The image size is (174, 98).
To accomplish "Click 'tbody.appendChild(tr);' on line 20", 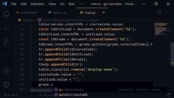I will pos(61,64).
